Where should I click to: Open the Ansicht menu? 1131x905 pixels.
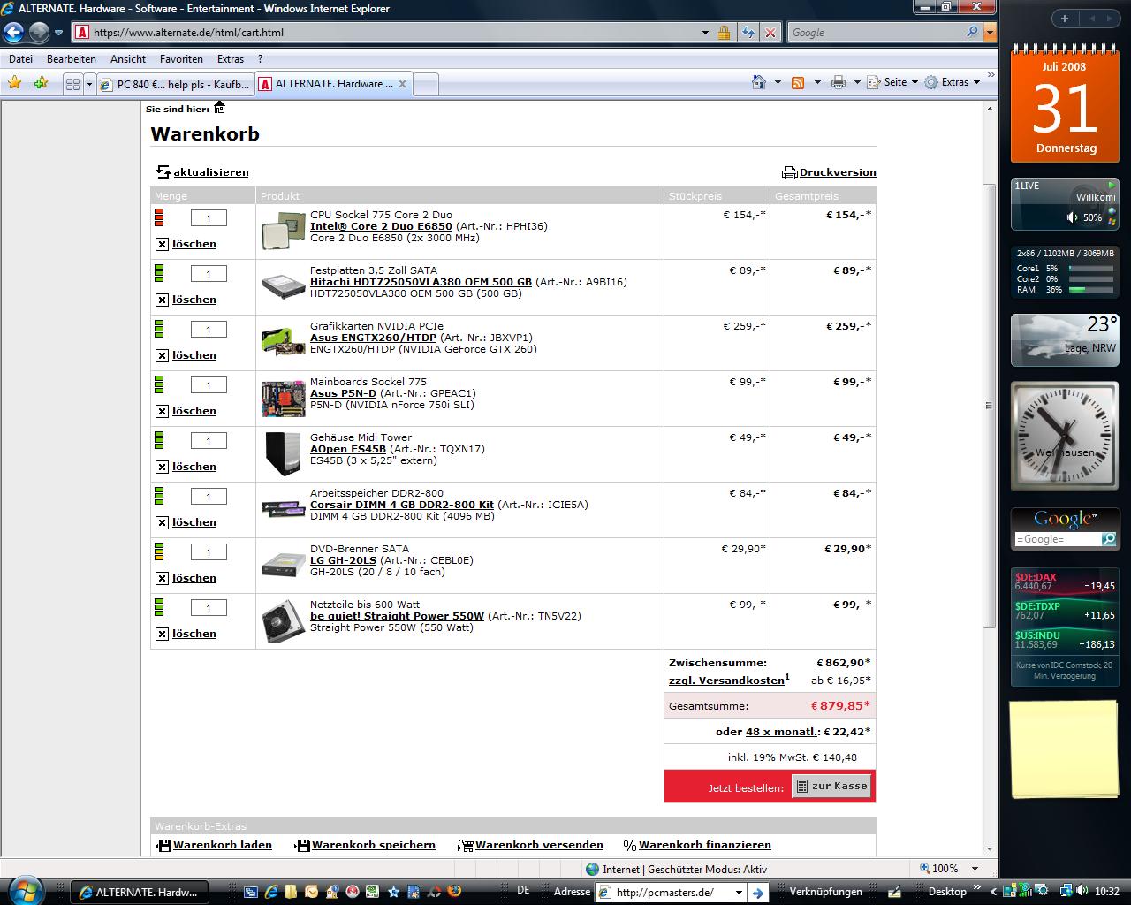coord(128,59)
